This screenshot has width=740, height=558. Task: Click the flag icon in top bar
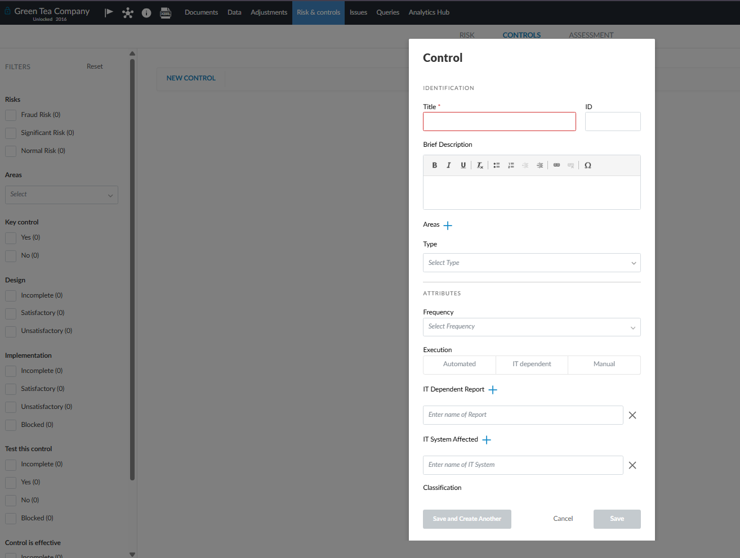(109, 12)
